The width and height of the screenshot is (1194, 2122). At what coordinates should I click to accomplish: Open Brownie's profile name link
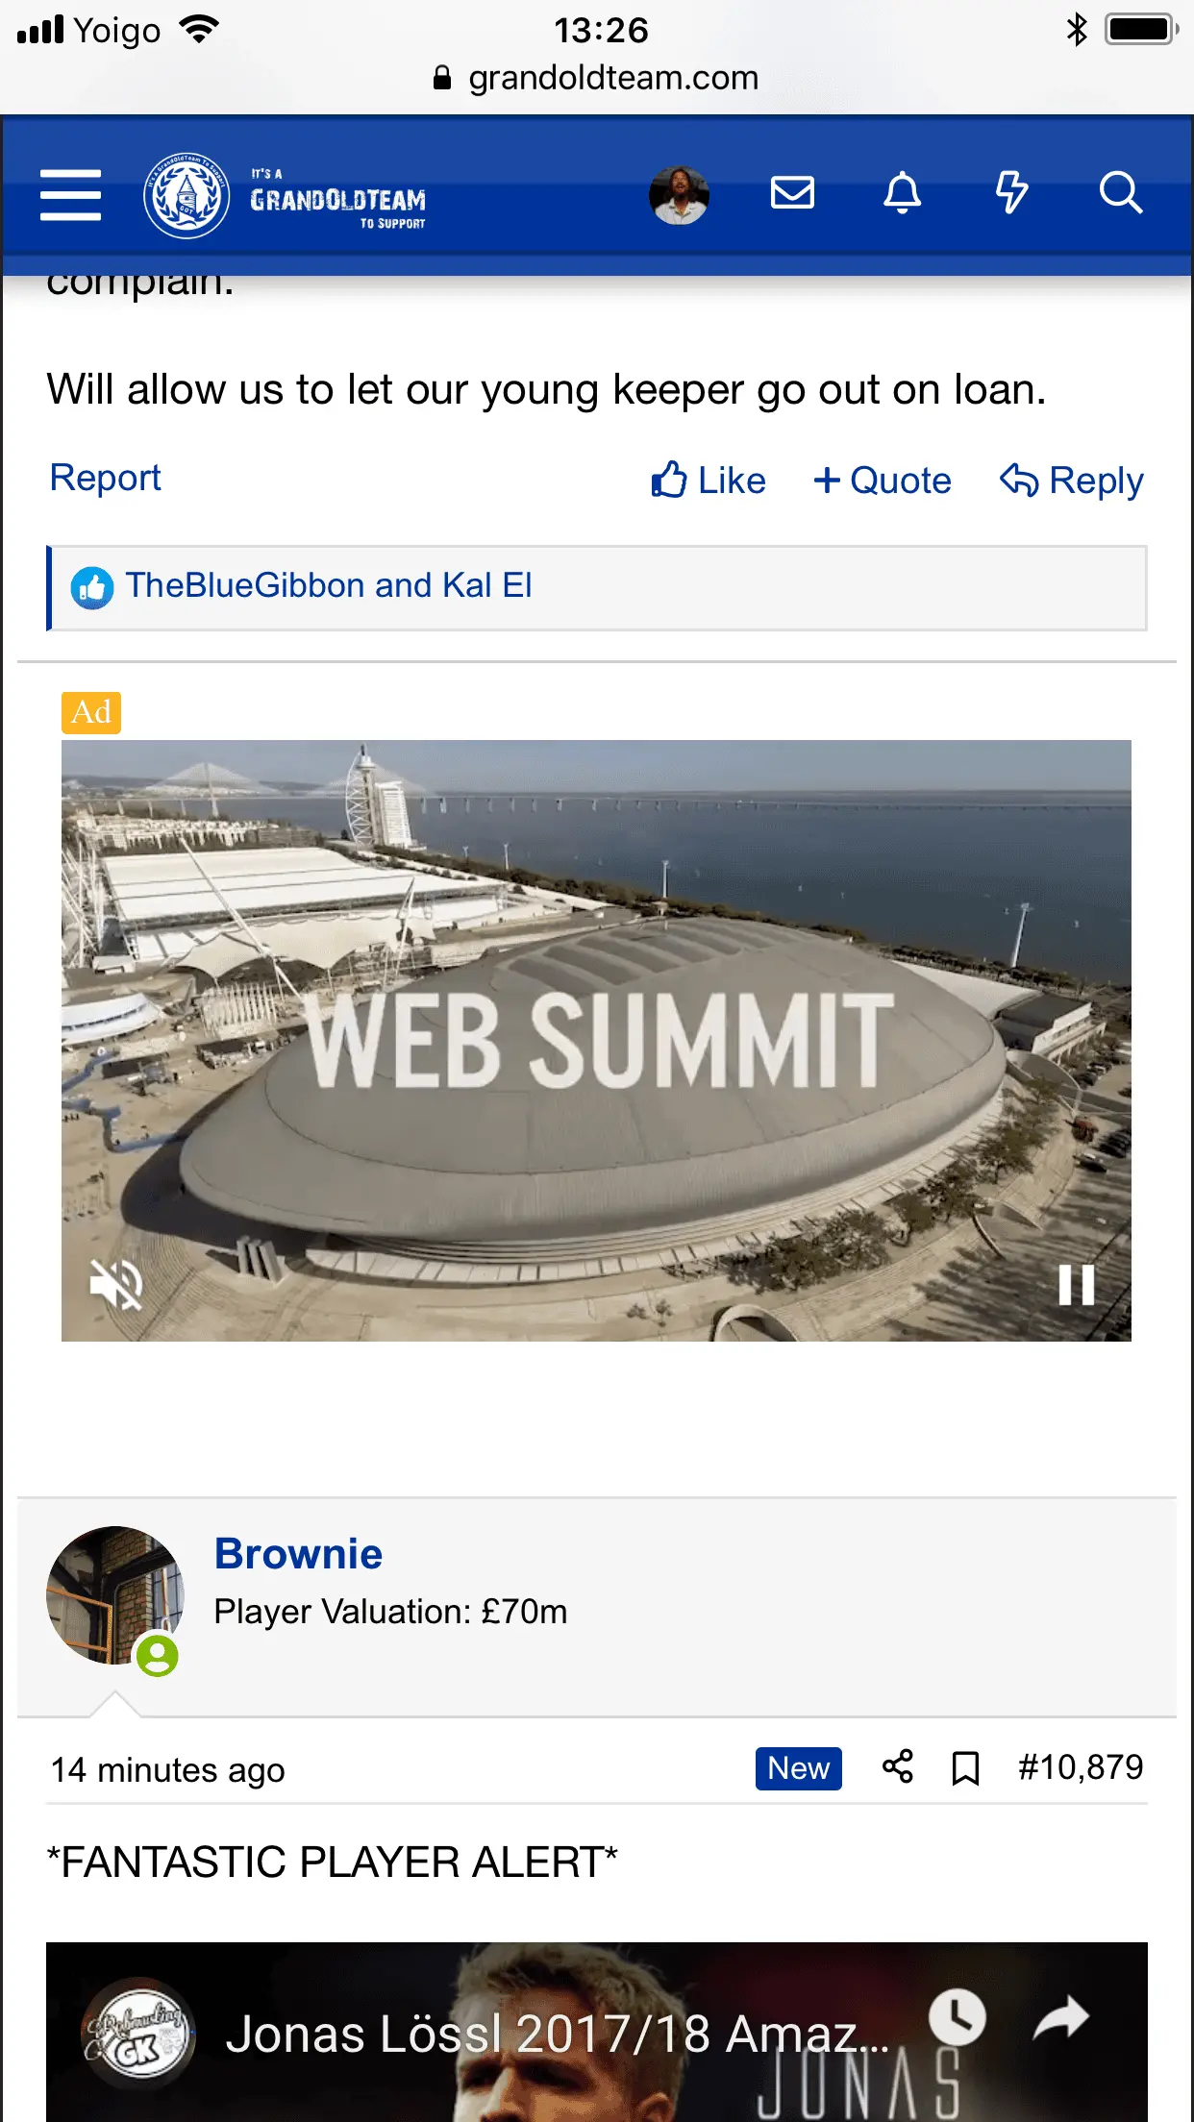click(x=298, y=1554)
